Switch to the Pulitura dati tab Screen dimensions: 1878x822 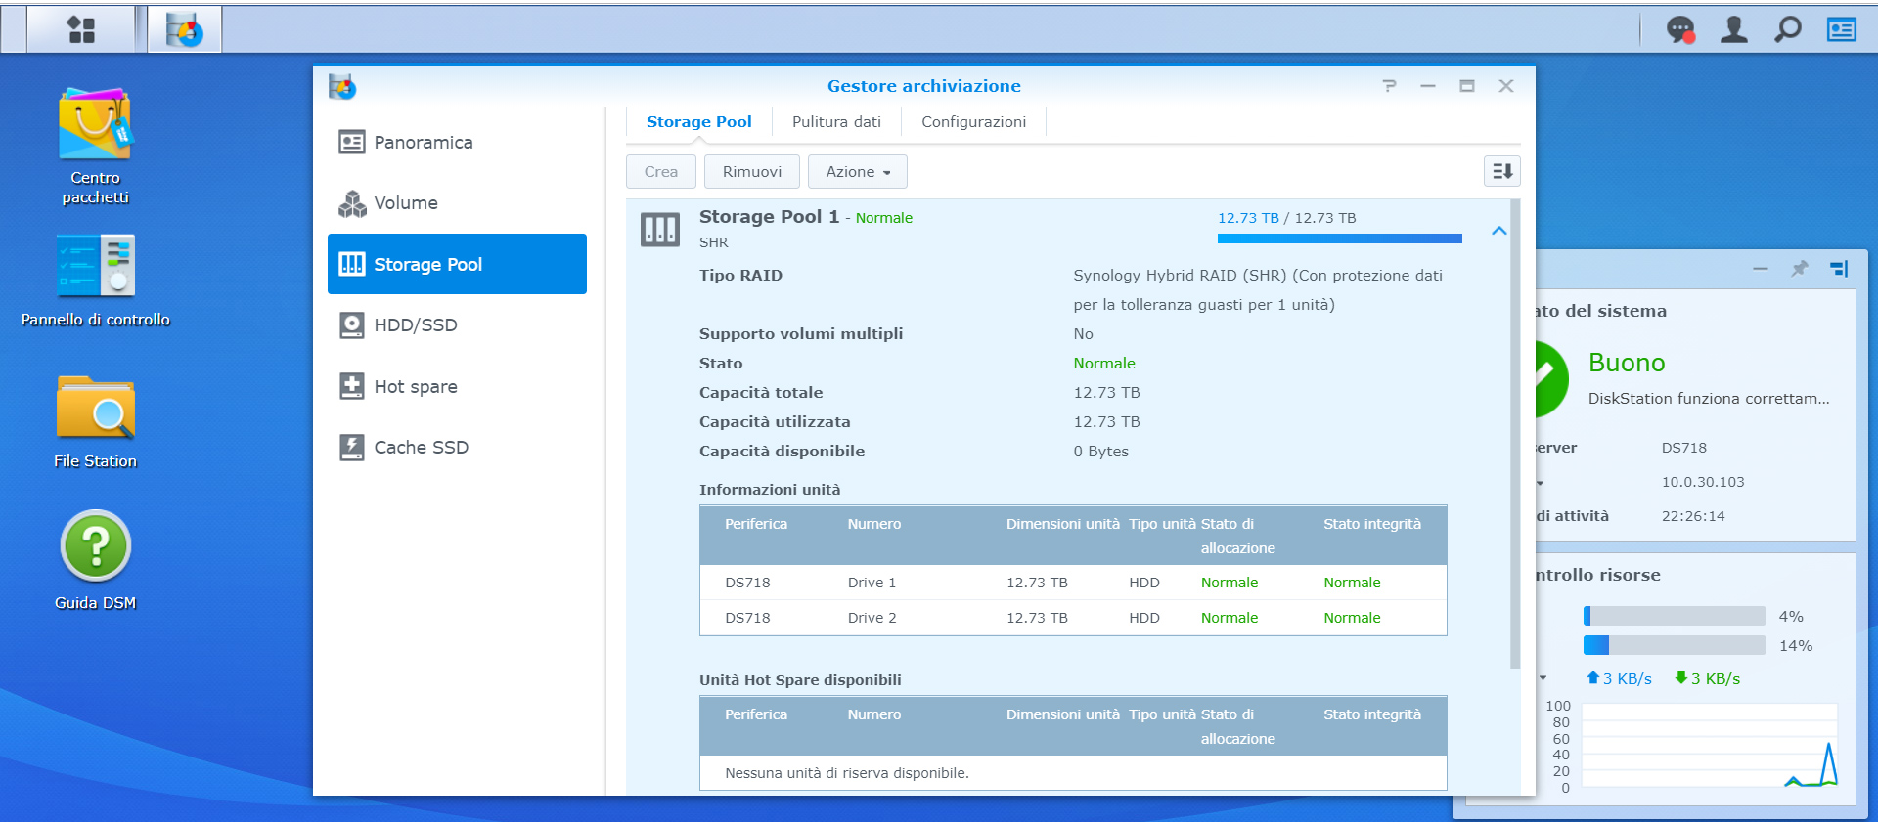click(836, 122)
